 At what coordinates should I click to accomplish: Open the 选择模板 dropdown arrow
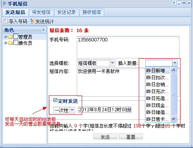[x=112, y=63]
